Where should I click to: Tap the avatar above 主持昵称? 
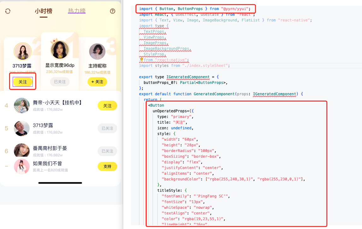(x=97, y=51)
